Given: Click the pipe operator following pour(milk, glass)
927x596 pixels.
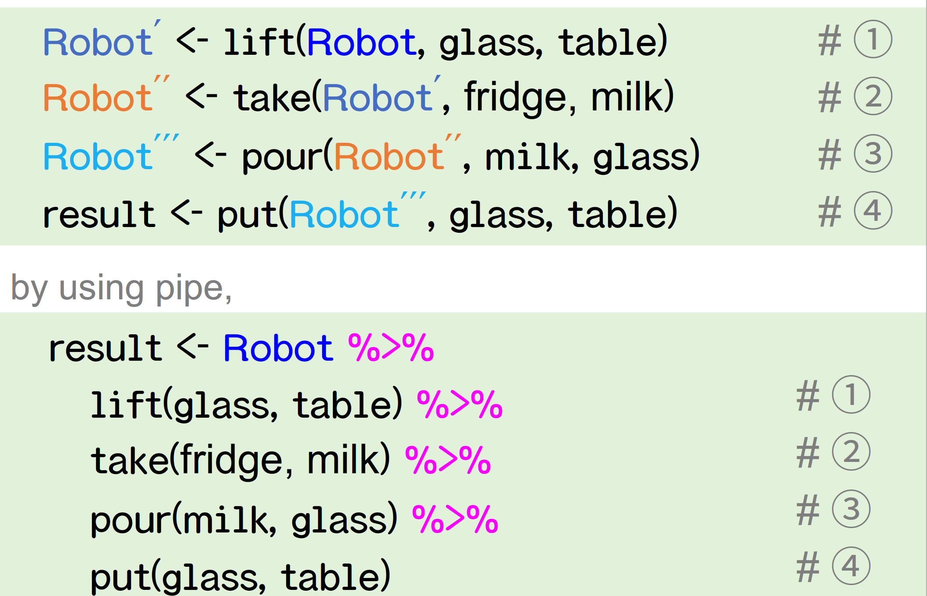Looking at the screenshot, I should click(x=455, y=519).
